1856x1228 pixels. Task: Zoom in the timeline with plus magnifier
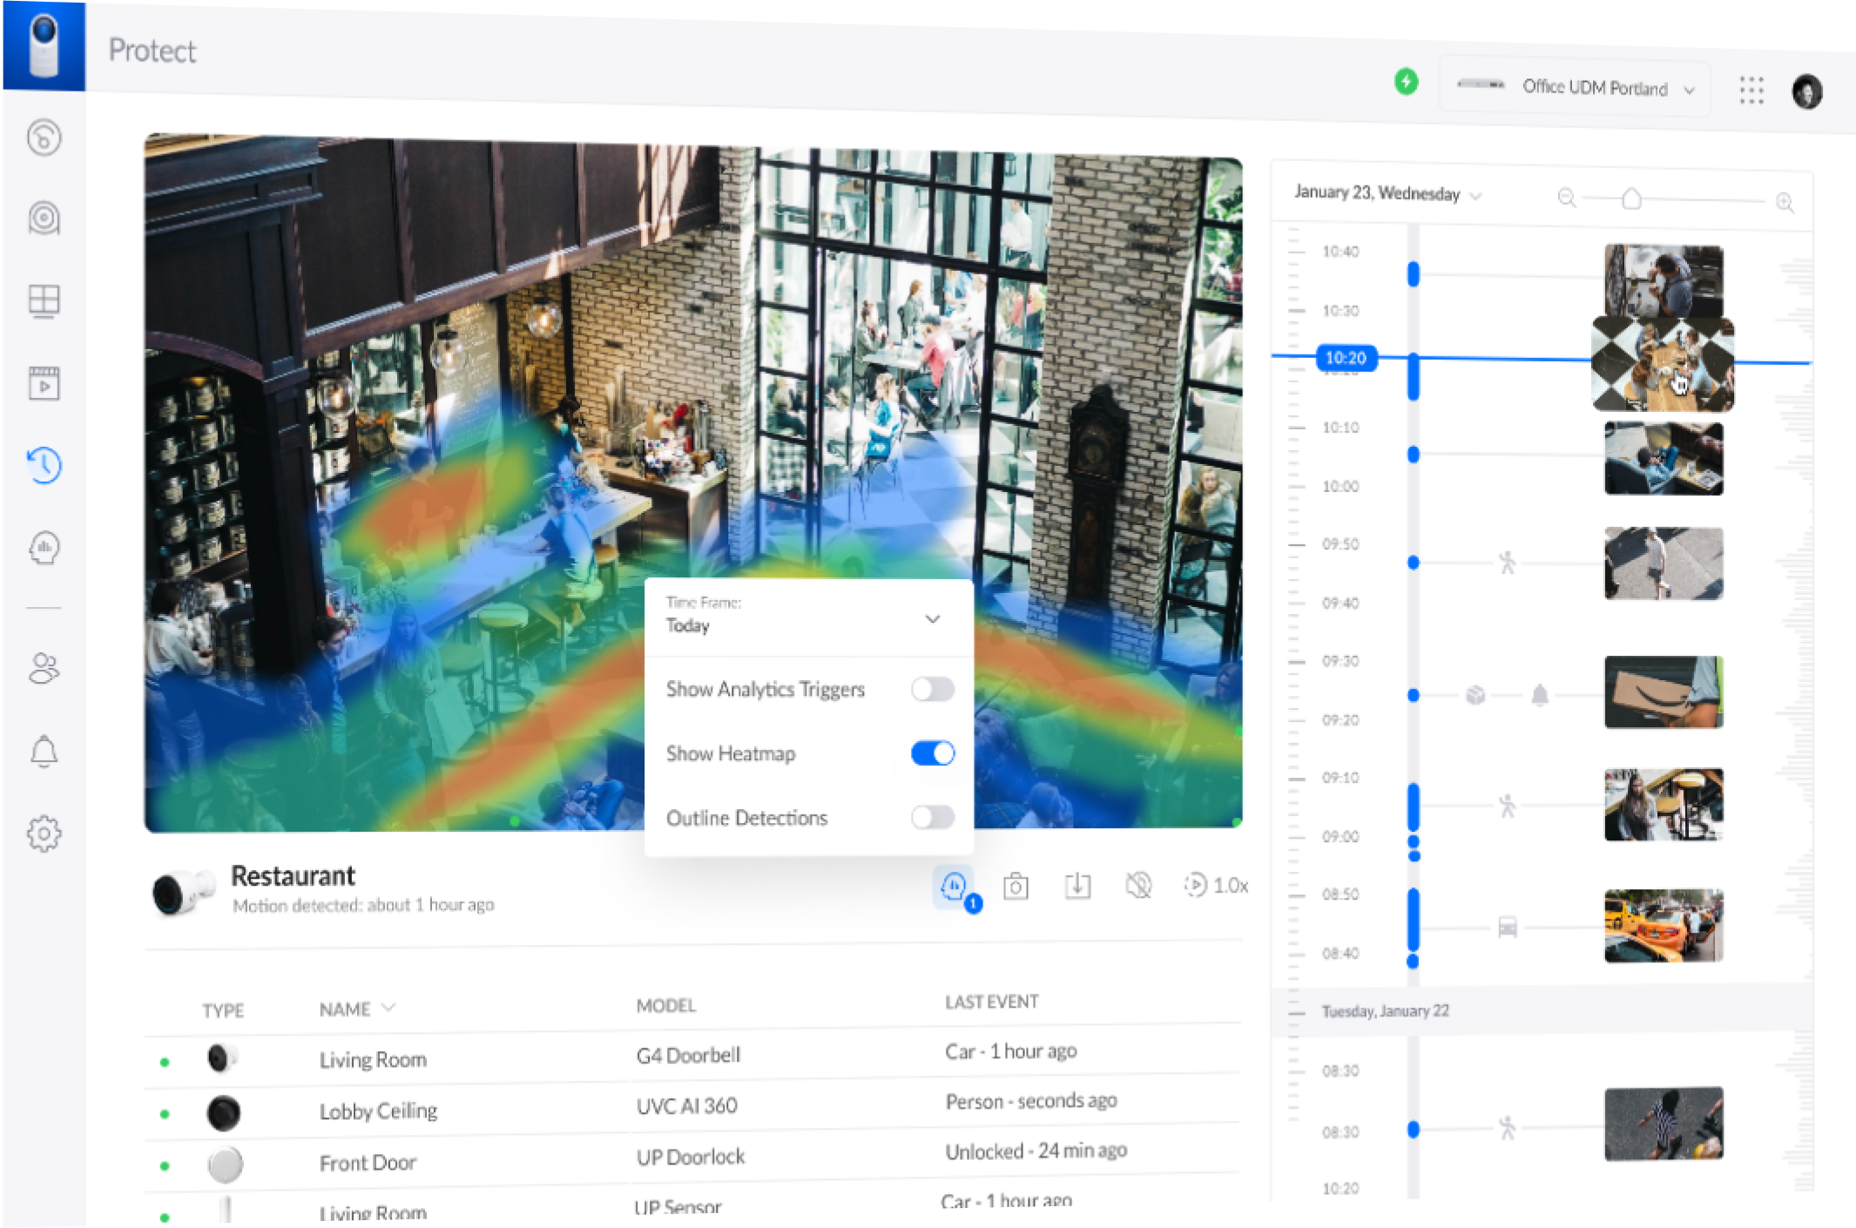click(1785, 202)
